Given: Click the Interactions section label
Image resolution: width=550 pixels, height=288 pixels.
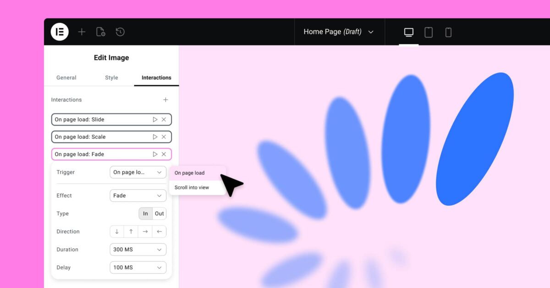Looking at the screenshot, I should [66, 100].
